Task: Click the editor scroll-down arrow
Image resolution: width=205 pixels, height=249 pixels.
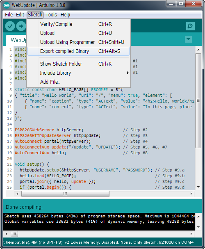Action: pyautogui.click(x=198, y=187)
